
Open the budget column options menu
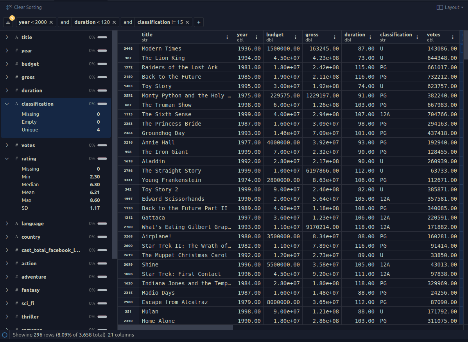(x=296, y=37)
